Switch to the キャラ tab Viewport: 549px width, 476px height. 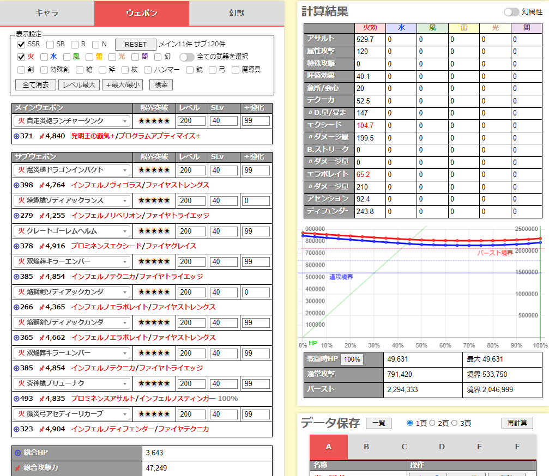47,13
